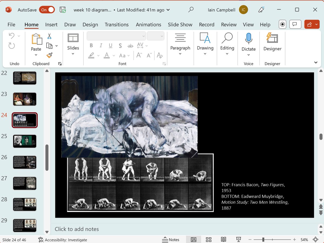The width and height of the screenshot is (324, 243).
Task: Open the pen coming-soon features icon
Action: click(261, 10)
